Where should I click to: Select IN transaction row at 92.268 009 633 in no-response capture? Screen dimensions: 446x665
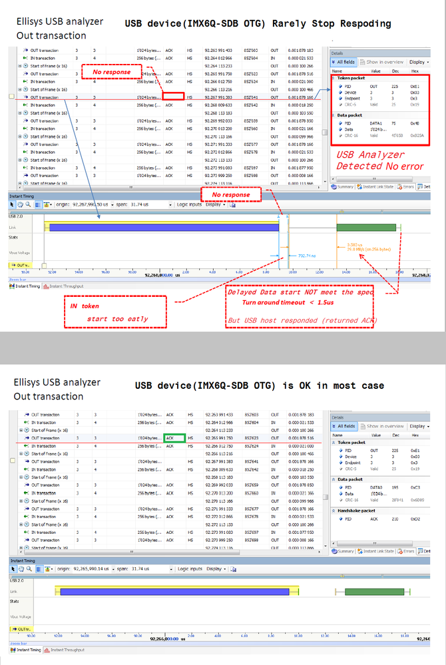click(168, 105)
